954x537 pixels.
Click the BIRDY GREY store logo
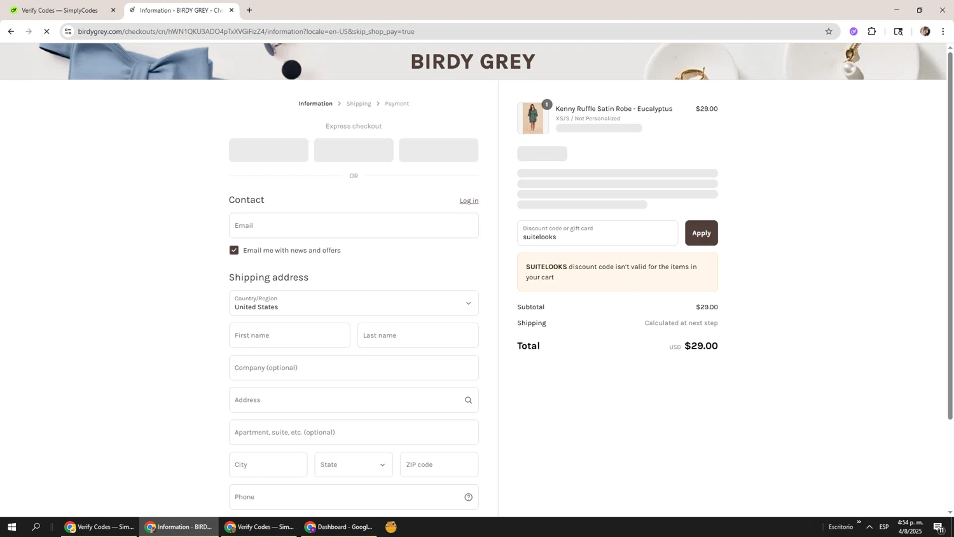473,62
